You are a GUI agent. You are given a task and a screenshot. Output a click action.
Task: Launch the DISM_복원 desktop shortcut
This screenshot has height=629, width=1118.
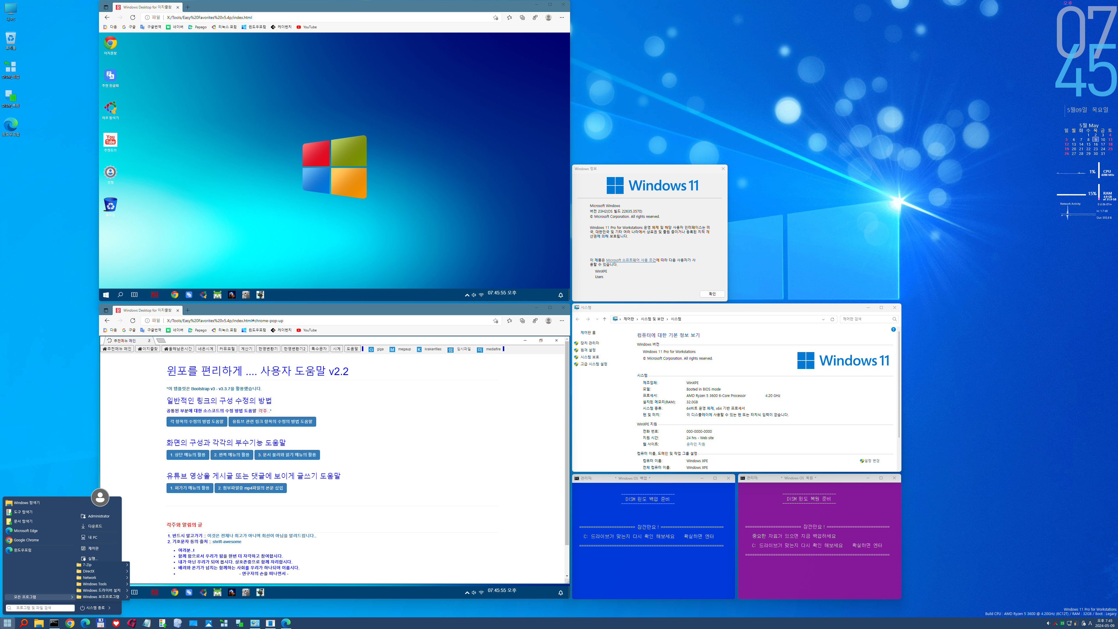coord(10,98)
